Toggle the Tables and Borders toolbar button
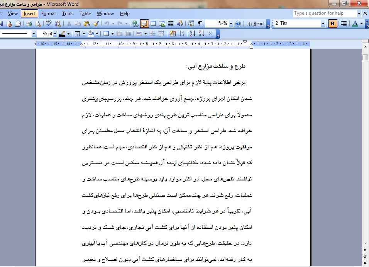The width and height of the screenshot is (369, 267). click(144, 24)
